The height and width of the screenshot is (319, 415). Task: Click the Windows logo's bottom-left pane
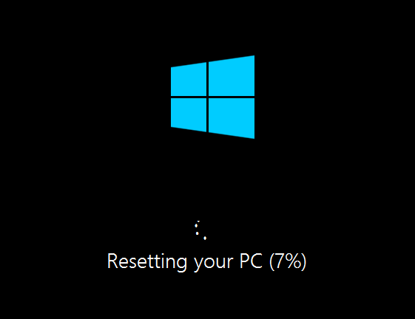pyautogui.click(x=189, y=115)
